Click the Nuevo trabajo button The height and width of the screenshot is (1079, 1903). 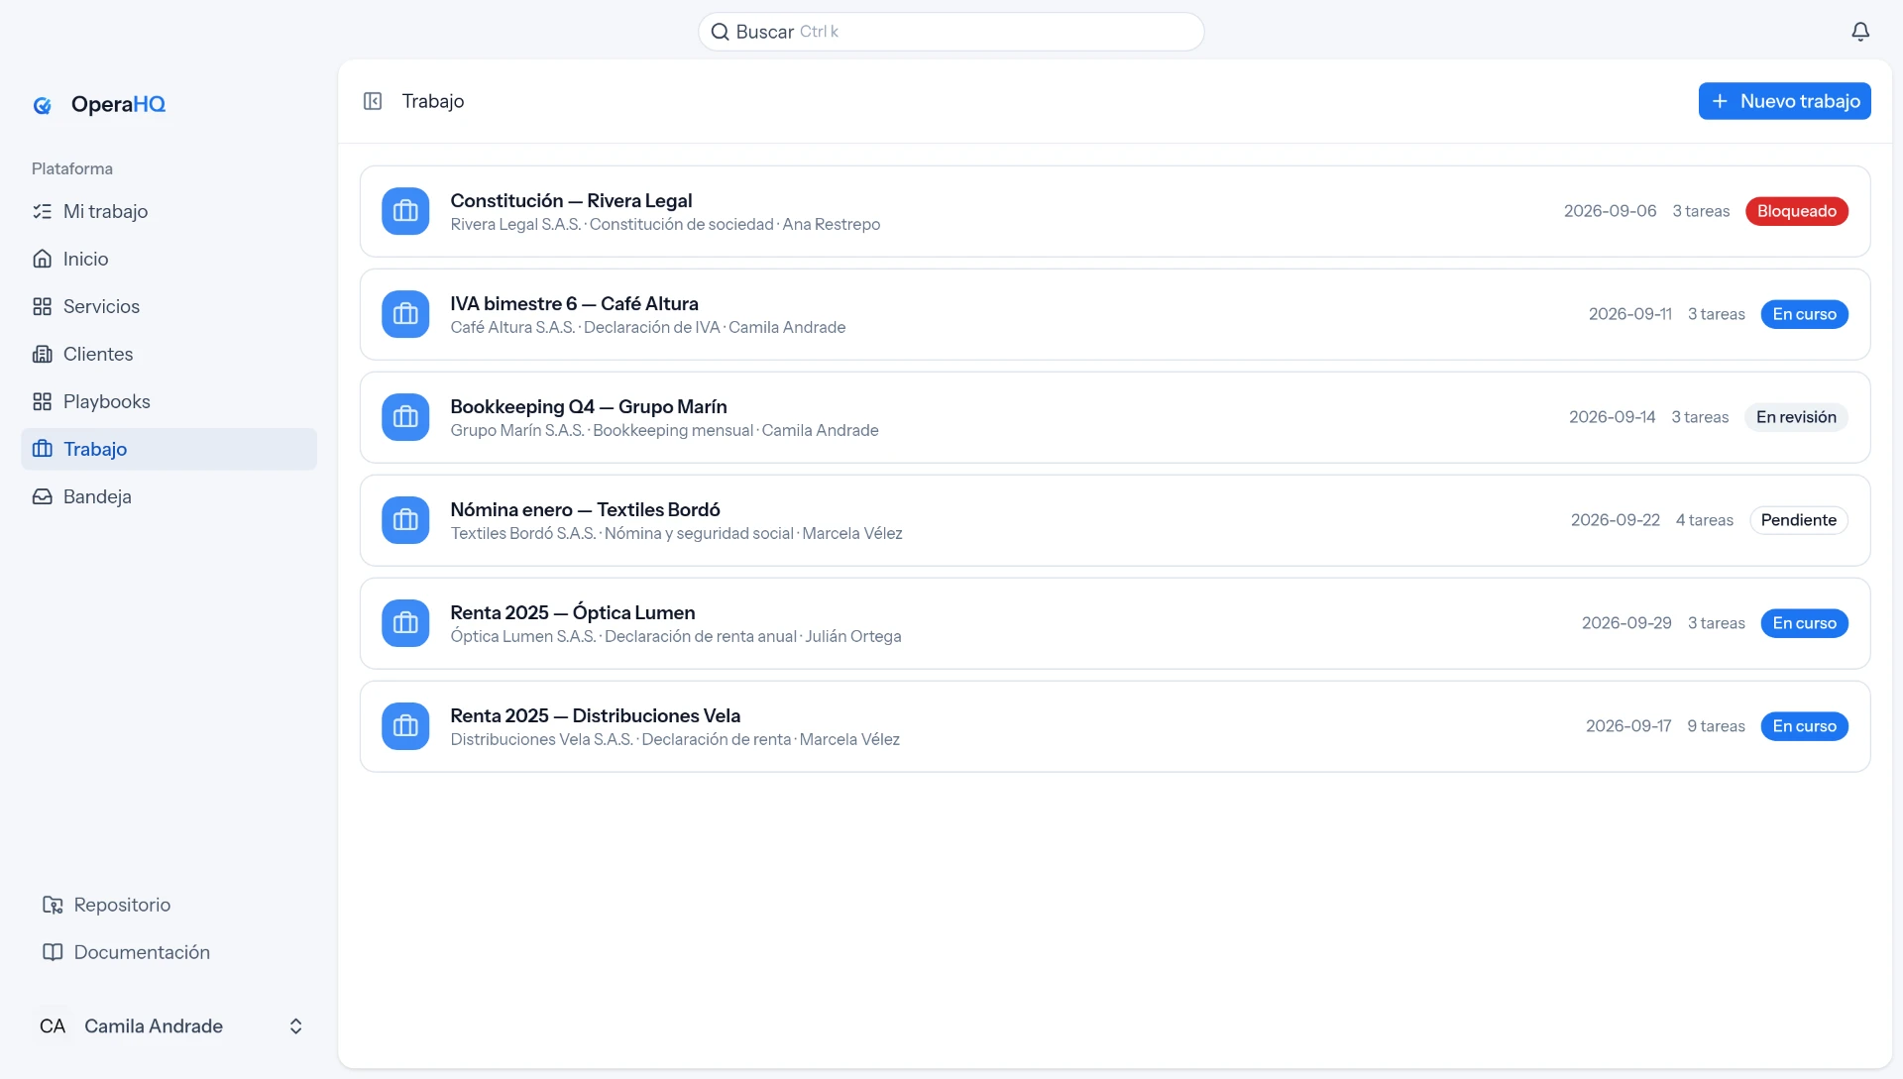1784,101
